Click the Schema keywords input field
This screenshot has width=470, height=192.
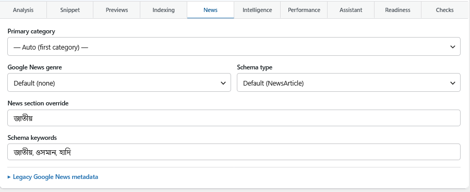[x=234, y=152]
